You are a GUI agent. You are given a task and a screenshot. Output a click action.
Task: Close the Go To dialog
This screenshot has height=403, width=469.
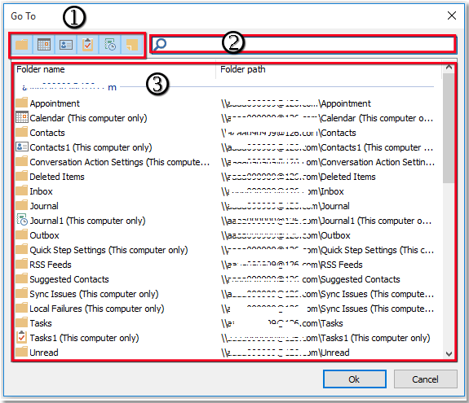point(452,15)
